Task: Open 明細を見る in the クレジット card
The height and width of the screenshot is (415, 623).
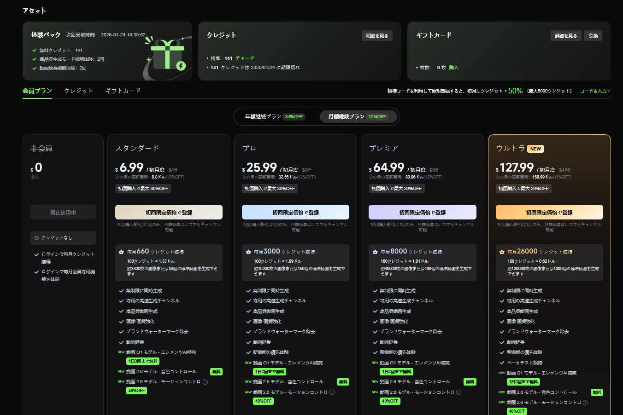Action: tap(377, 36)
